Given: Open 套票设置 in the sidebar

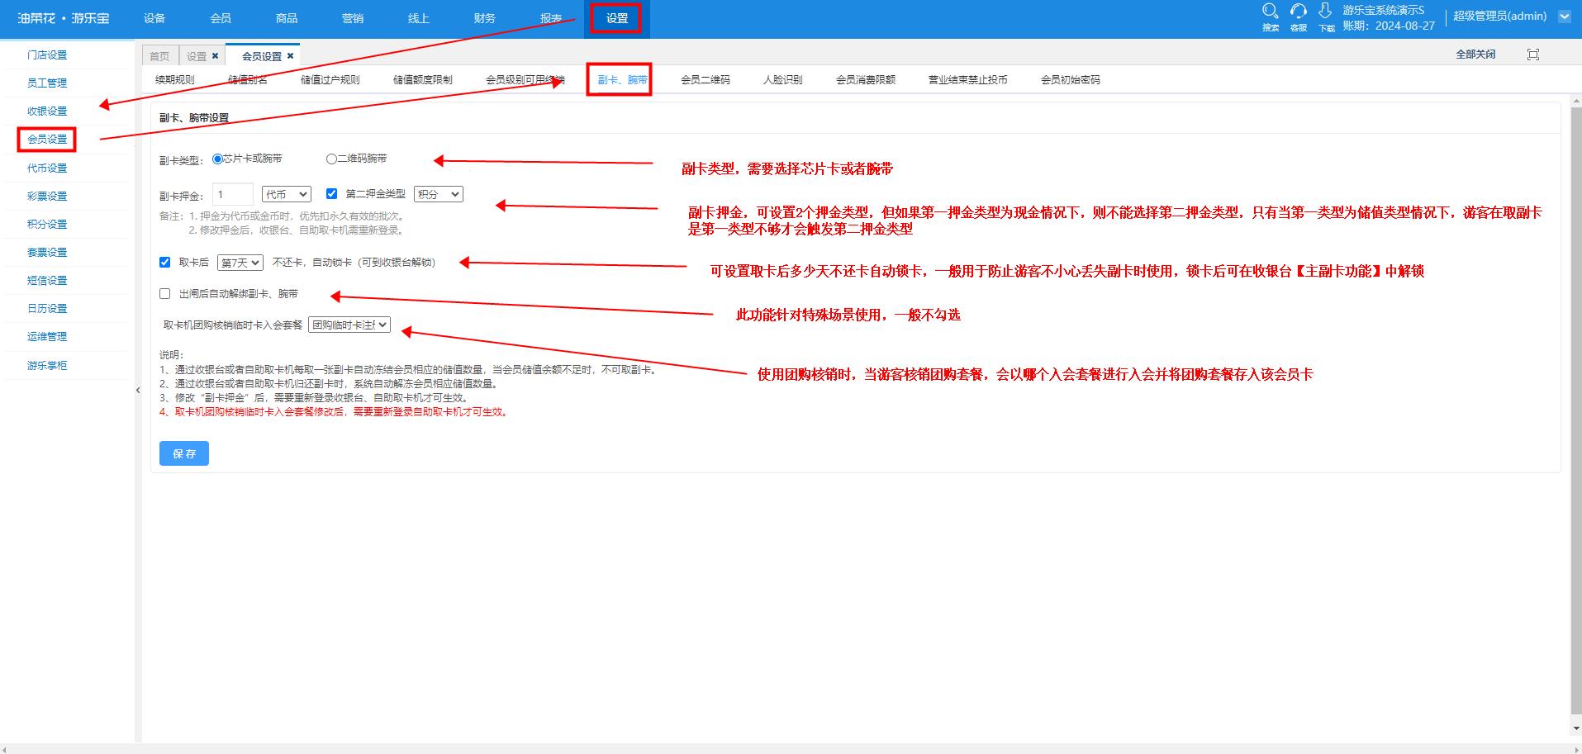Looking at the screenshot, I should tap(47, 253).
